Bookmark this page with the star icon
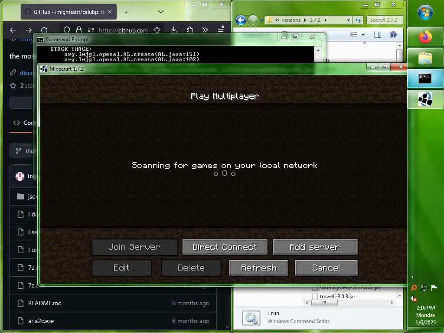Viewport: 444px width, 333px height. 157,30
